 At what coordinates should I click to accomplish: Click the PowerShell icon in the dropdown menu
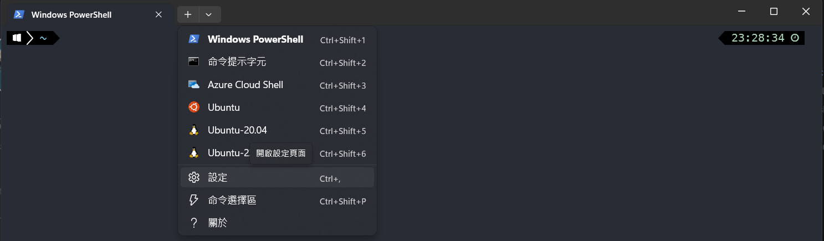(x=193, y=39)
